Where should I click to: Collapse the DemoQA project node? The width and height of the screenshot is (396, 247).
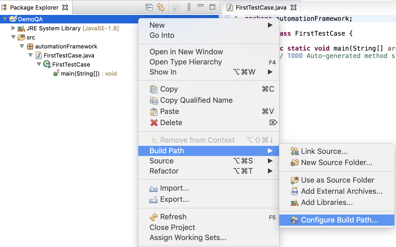point(5,19)
